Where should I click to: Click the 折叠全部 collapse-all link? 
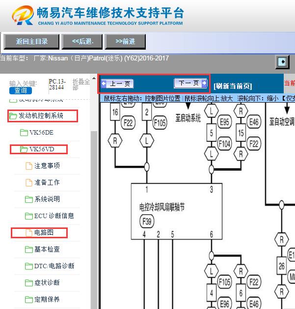click(x=81, y=84)
